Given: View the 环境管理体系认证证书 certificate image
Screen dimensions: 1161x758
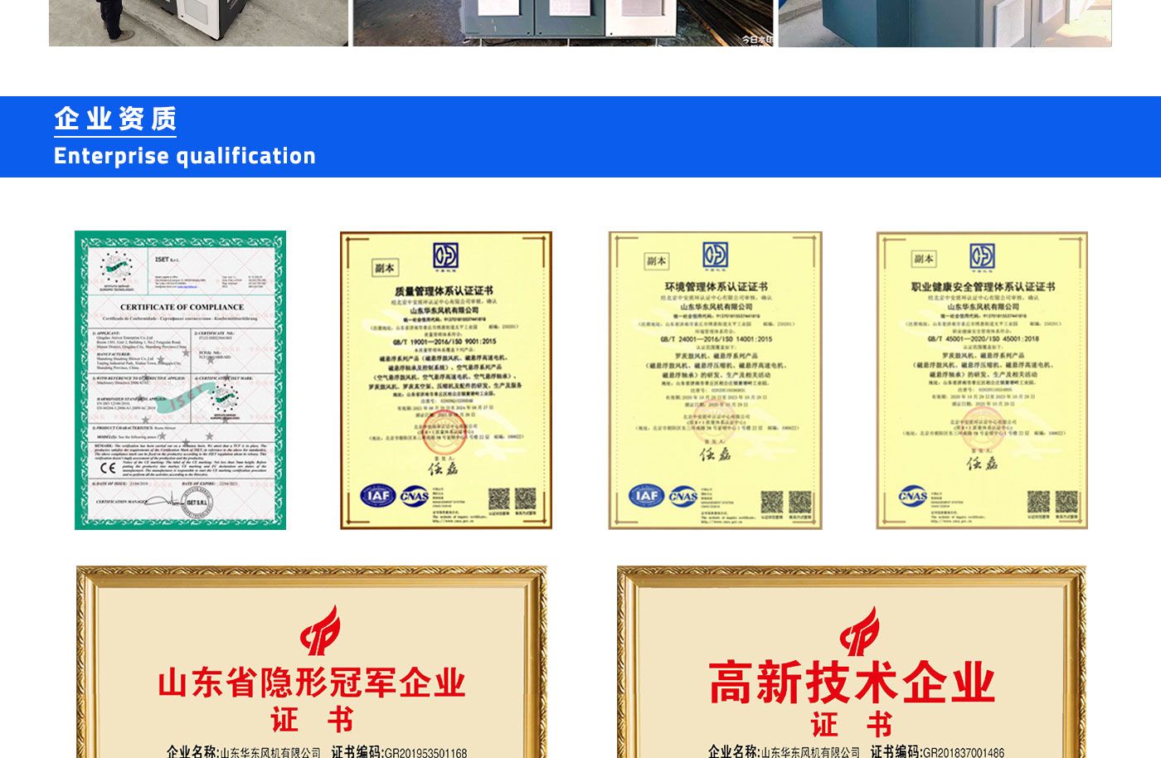Looking at the screenshot, I should click(715, 380).
